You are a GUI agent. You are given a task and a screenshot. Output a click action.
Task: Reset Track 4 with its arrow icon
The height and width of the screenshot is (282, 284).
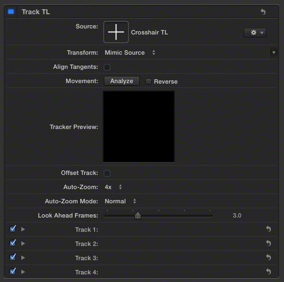point(268,272)
